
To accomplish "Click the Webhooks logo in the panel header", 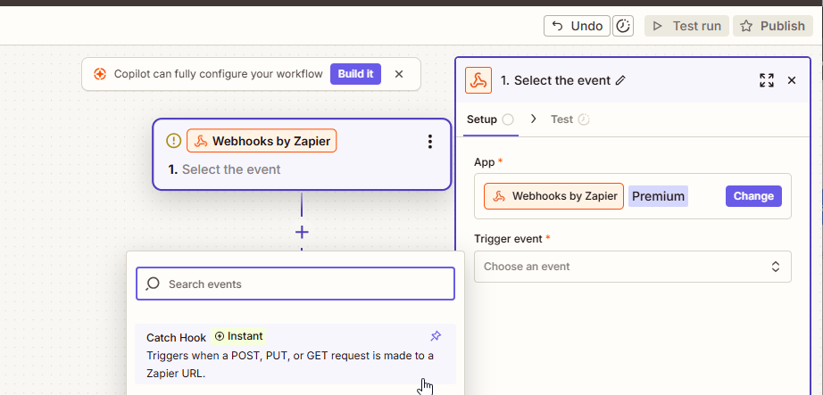I will pyautogui.click(x=479, y=80).
